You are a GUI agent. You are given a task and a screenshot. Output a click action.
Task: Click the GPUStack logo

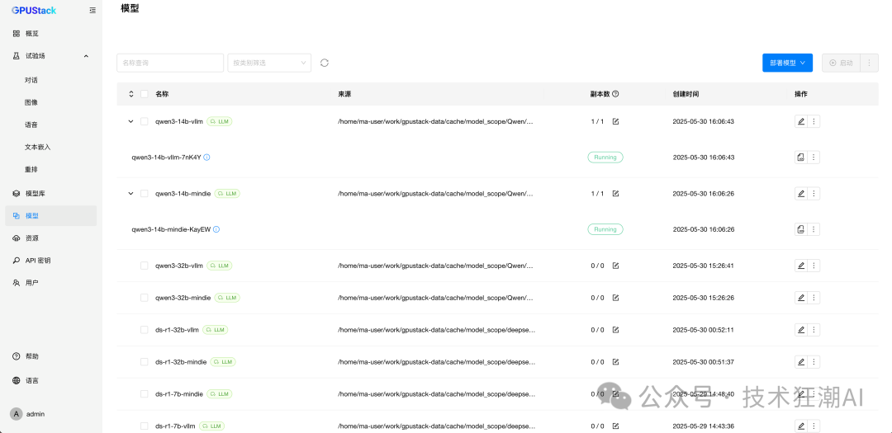34,10
